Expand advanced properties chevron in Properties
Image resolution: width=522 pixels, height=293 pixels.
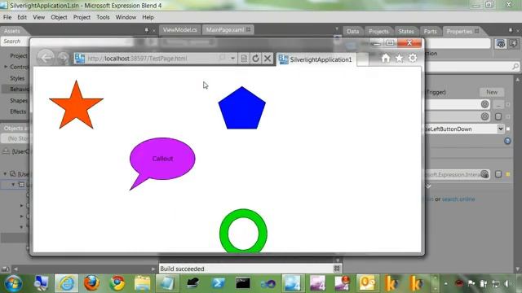(428, 186)
